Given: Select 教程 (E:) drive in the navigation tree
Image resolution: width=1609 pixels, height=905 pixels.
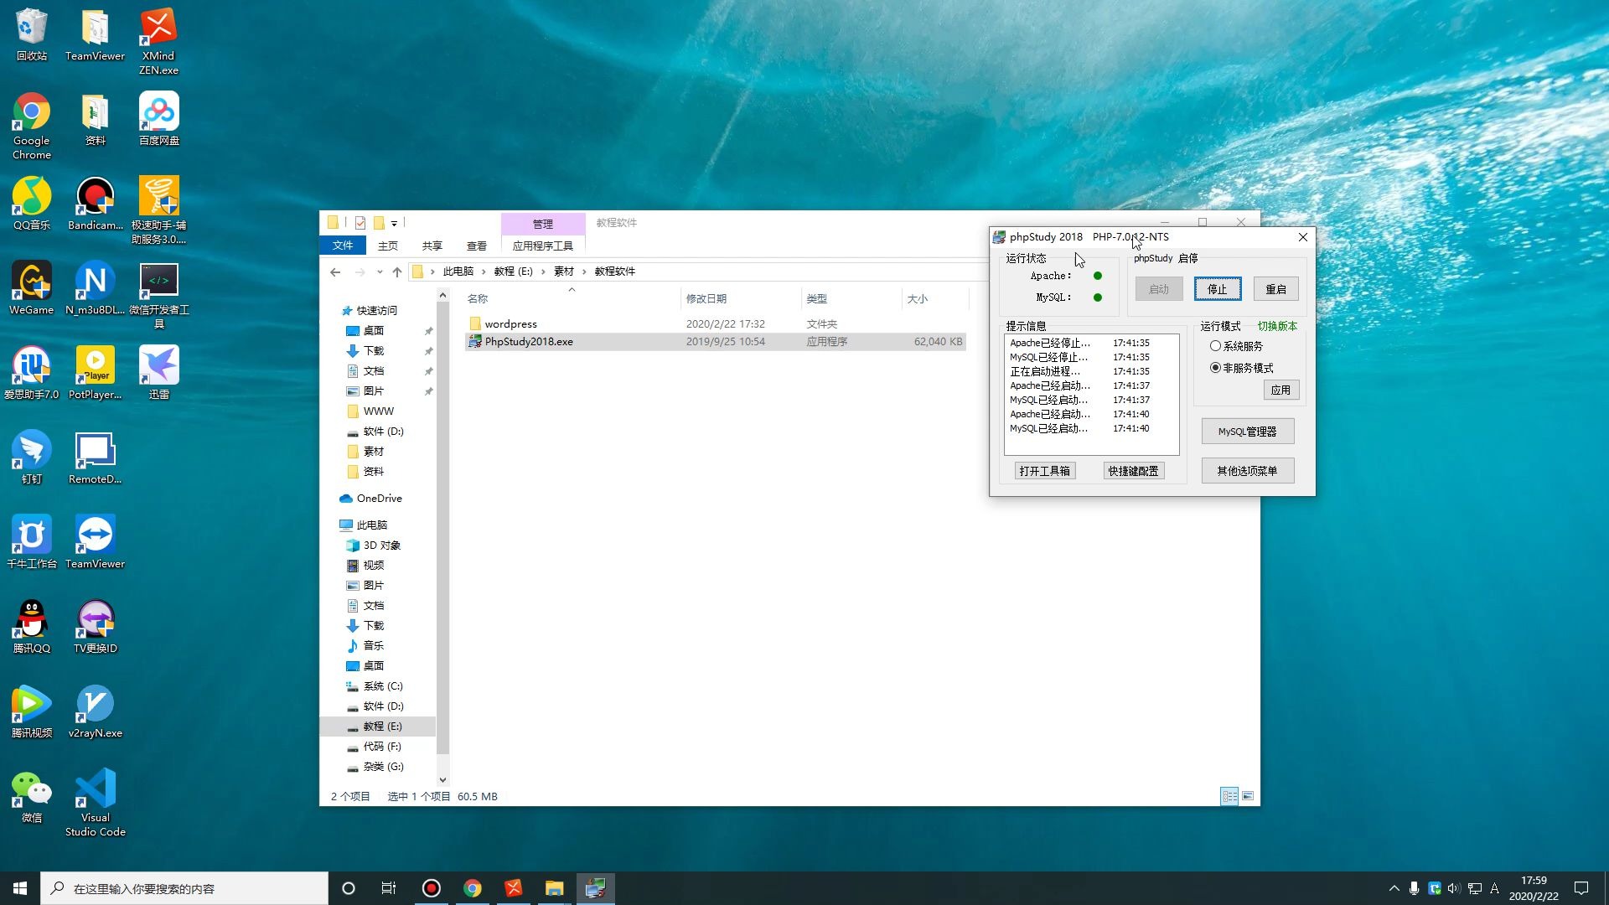Looking at the screenshot, I should pos(382,727).
